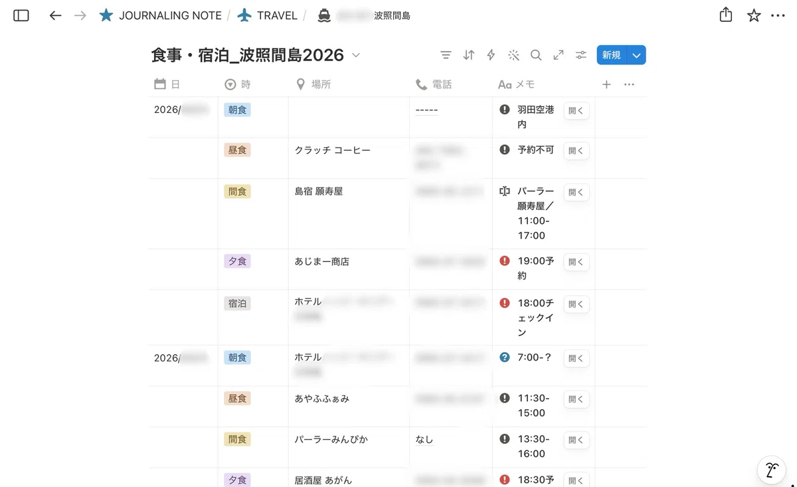The height and width of the screenshot is (487, 797).
Task: Click the AI sparkle icon in toolbar
Action: tap(513, 55)
